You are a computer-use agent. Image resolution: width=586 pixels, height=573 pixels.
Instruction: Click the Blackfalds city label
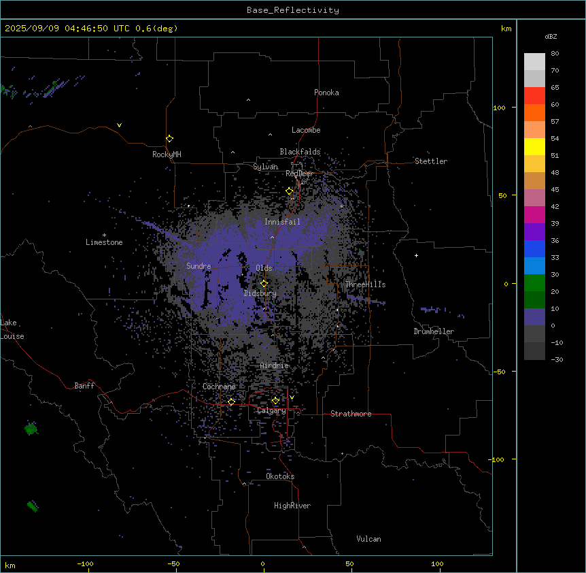[x=300, y=152]
